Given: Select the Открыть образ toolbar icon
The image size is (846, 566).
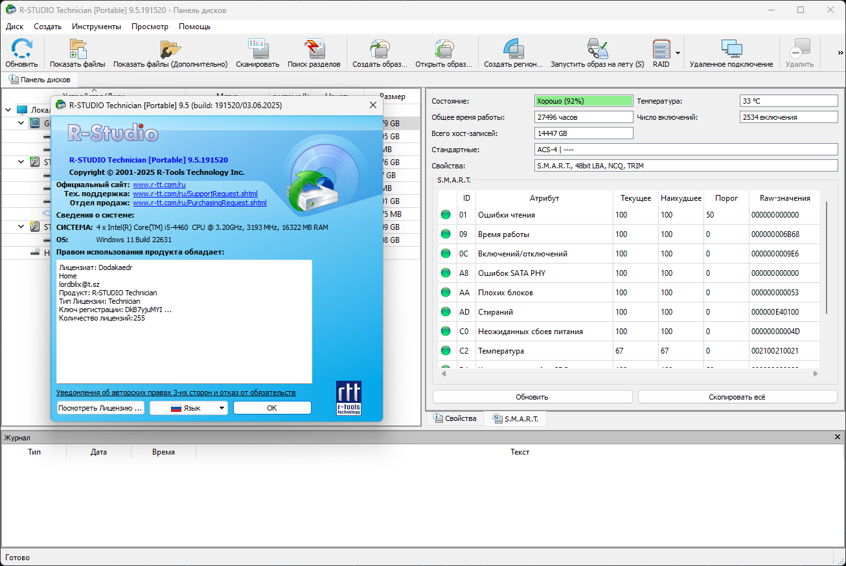Looking at the screenshot, I should click(x=444, y=50).
